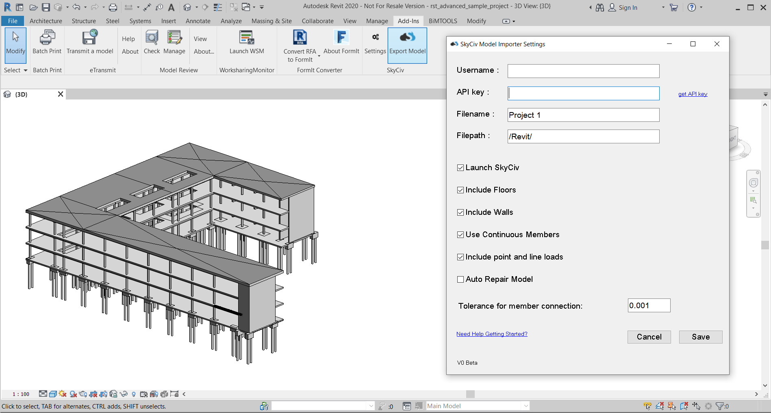The image size is (771, 413).
Task: Disable the Include Walls option
Action: [x=460, y=212]
